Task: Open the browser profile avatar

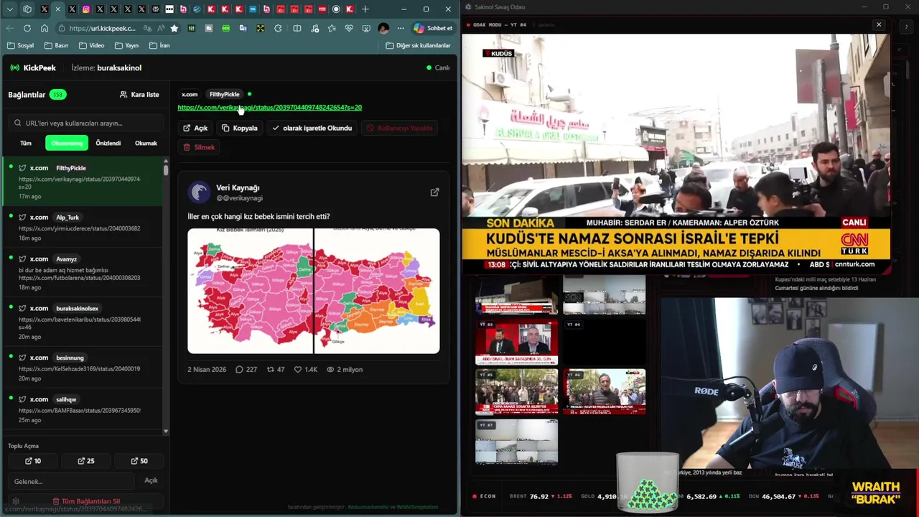Action: coord(383,28)
